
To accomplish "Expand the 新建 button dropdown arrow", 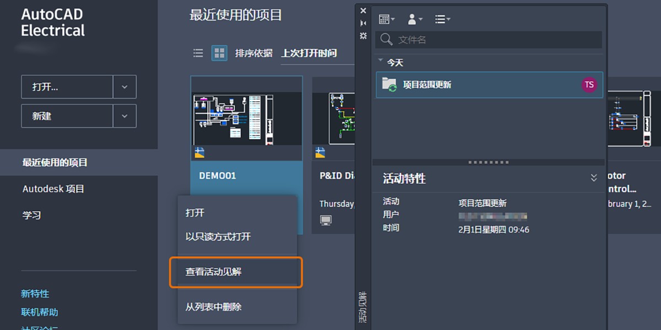I will click(124, 116).
